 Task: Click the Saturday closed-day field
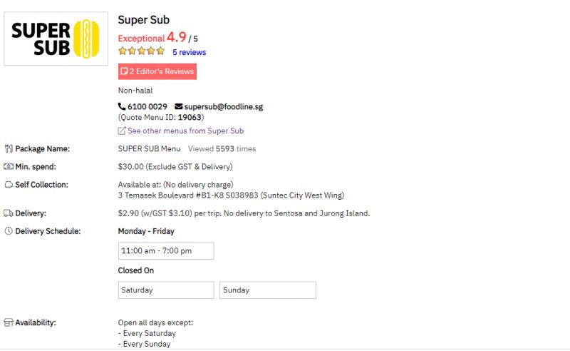pyautogui.click(x=165, y=290)
